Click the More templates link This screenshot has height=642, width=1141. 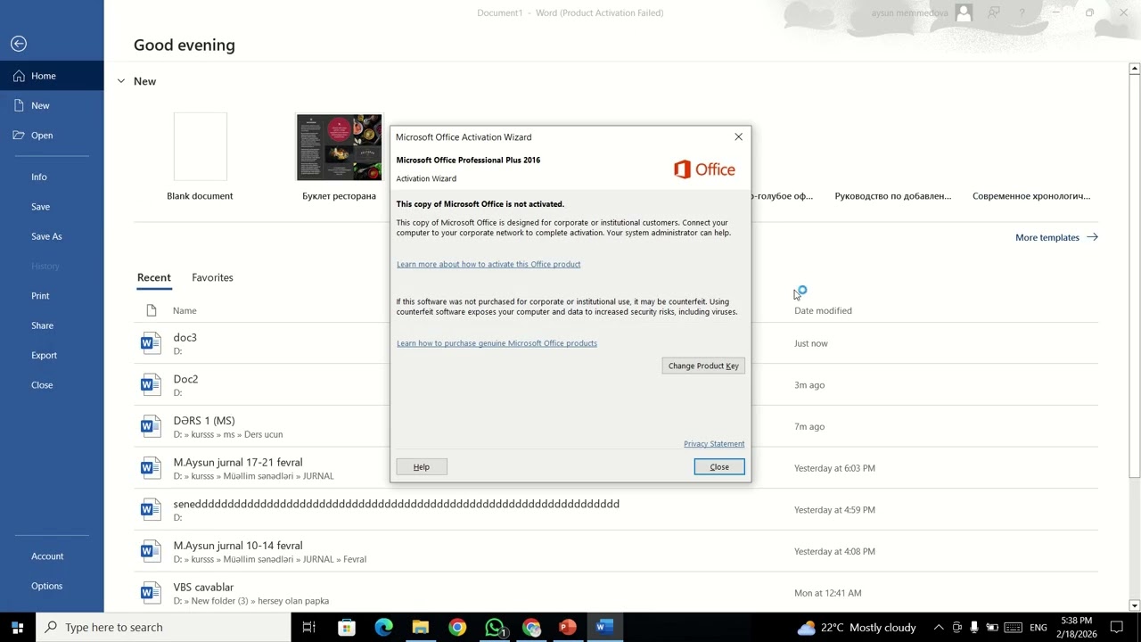[x=1056, y=237]
